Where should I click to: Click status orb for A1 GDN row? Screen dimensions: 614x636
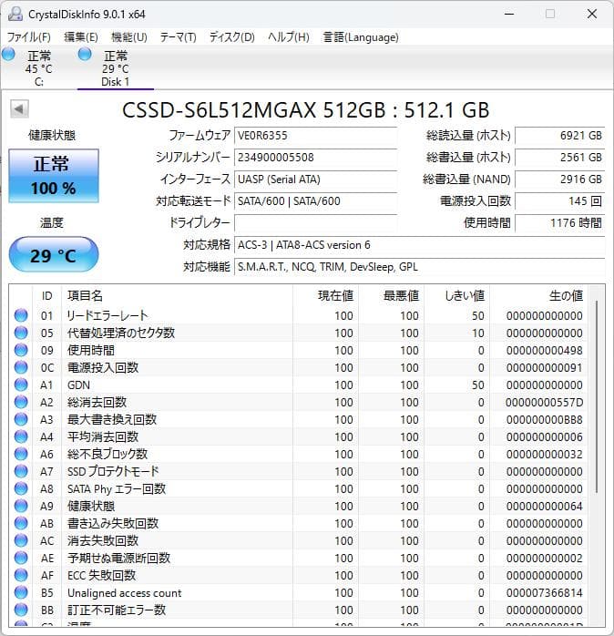pos(21,385)
